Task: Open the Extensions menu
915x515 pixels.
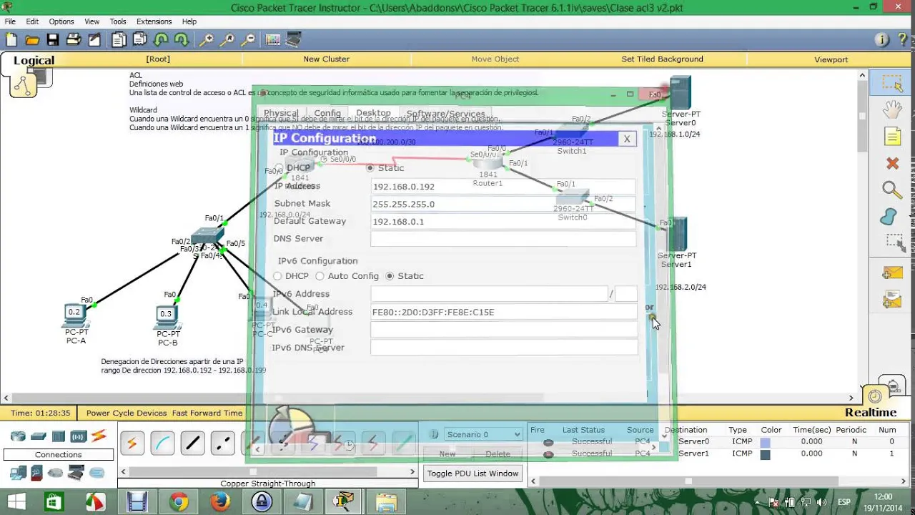Action: tap(154, 21)
